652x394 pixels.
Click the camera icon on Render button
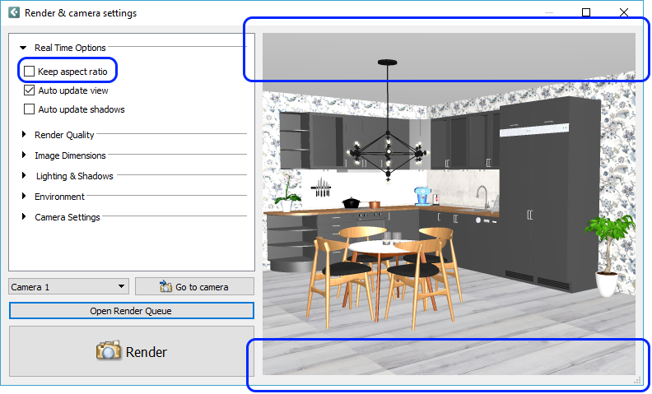108,350
